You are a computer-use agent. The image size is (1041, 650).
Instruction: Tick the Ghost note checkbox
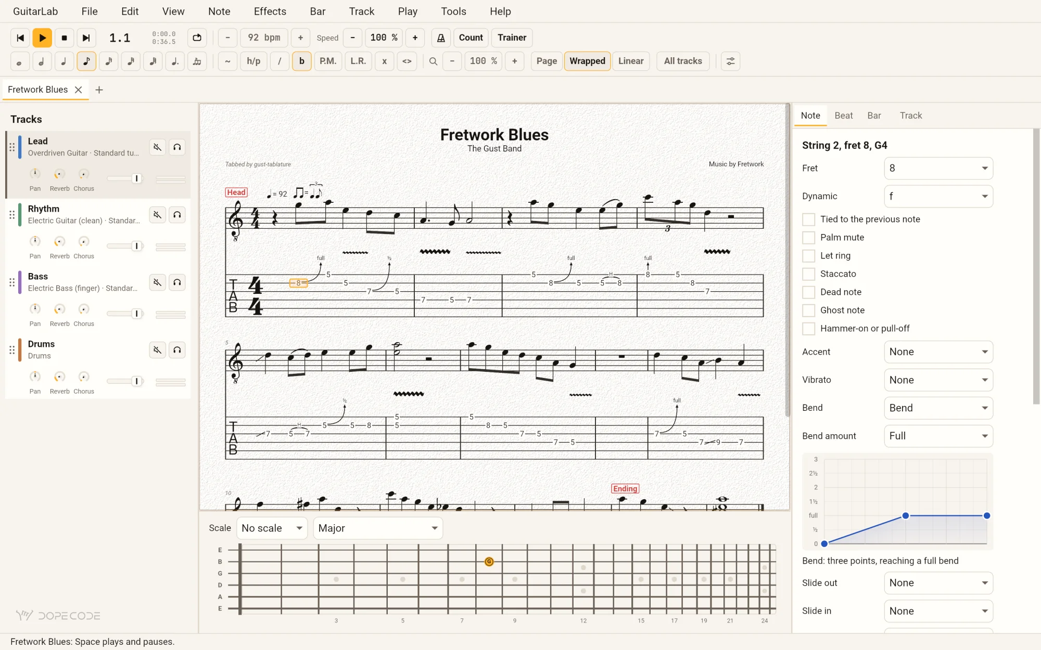(808, 310)
